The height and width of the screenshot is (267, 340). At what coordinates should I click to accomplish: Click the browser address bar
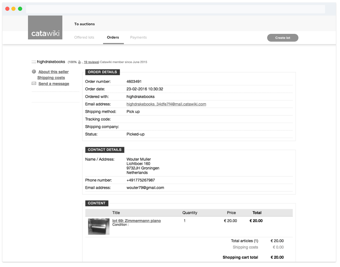click(x=175, y=9)
